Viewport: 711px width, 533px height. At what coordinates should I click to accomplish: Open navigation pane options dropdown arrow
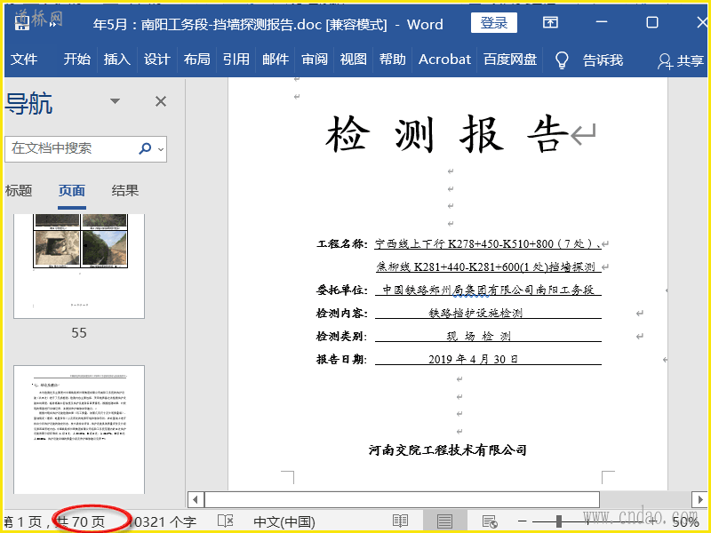click(x=116, y=101)
